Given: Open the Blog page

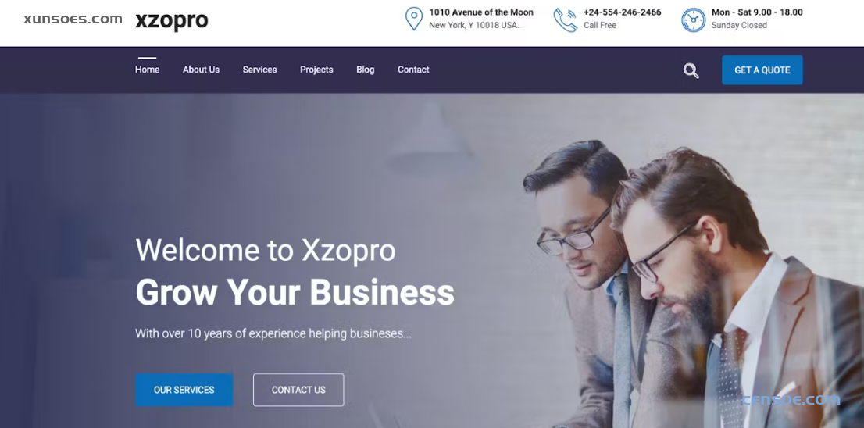Looking at the screenshot, I should click(x=366, y=70).
